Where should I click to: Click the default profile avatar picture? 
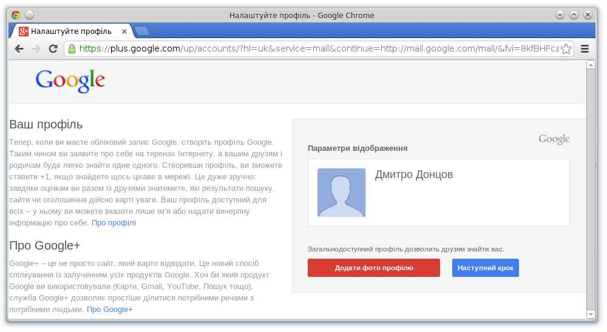tap(341, 193)
